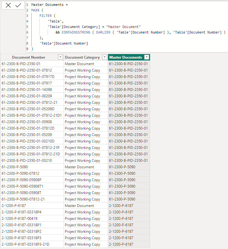
Task: Select cell 61-2300-B-PID-2350-01-05908
Action: pyautogui.click(x=32, y=122)
